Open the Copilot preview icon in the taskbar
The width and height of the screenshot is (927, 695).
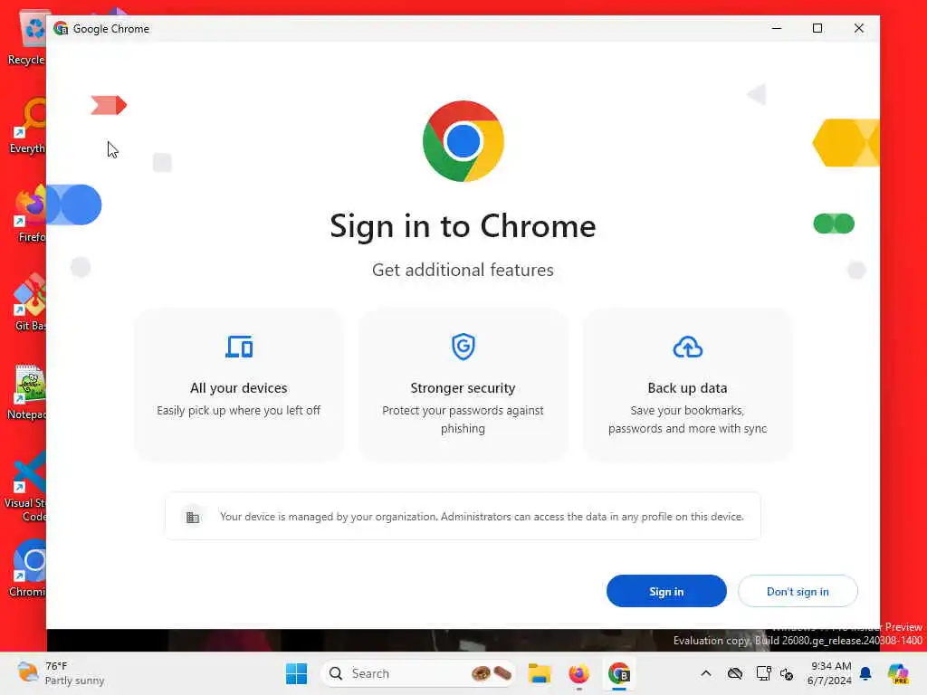(898, 673)
